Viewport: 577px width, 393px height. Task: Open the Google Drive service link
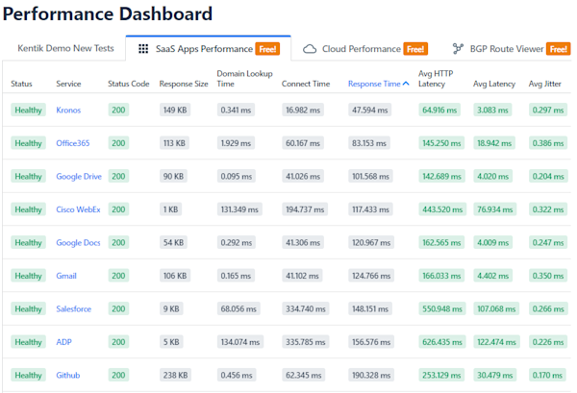pyautogui.click(x=79, y=177)
